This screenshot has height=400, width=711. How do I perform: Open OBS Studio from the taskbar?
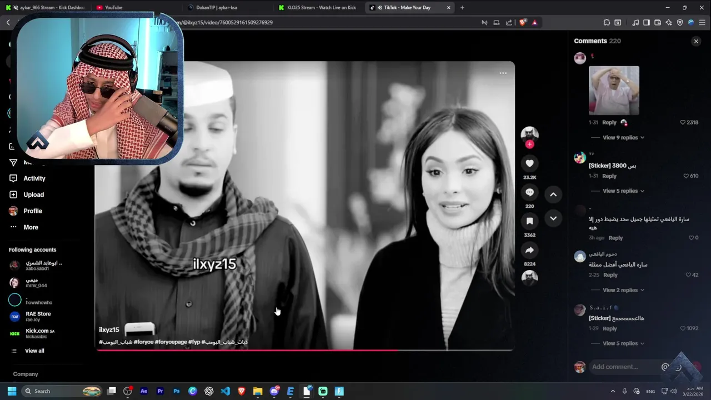click(128, 391)
